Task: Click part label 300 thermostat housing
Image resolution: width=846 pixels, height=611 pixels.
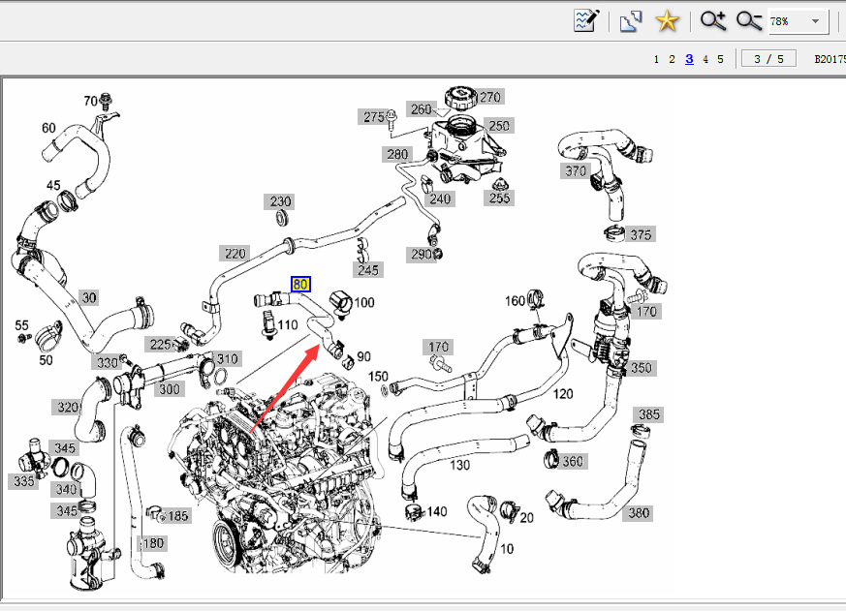Action: coord(169,389)
